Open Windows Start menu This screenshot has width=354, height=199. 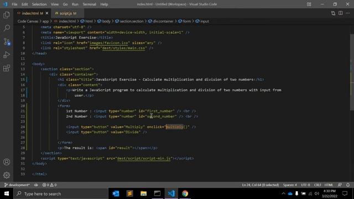tap(7, 193)
